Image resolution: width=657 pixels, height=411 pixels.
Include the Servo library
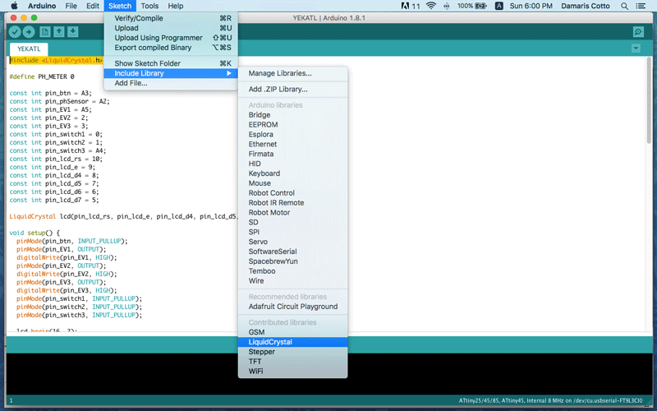pyautogui.click(x=292, y=242)
